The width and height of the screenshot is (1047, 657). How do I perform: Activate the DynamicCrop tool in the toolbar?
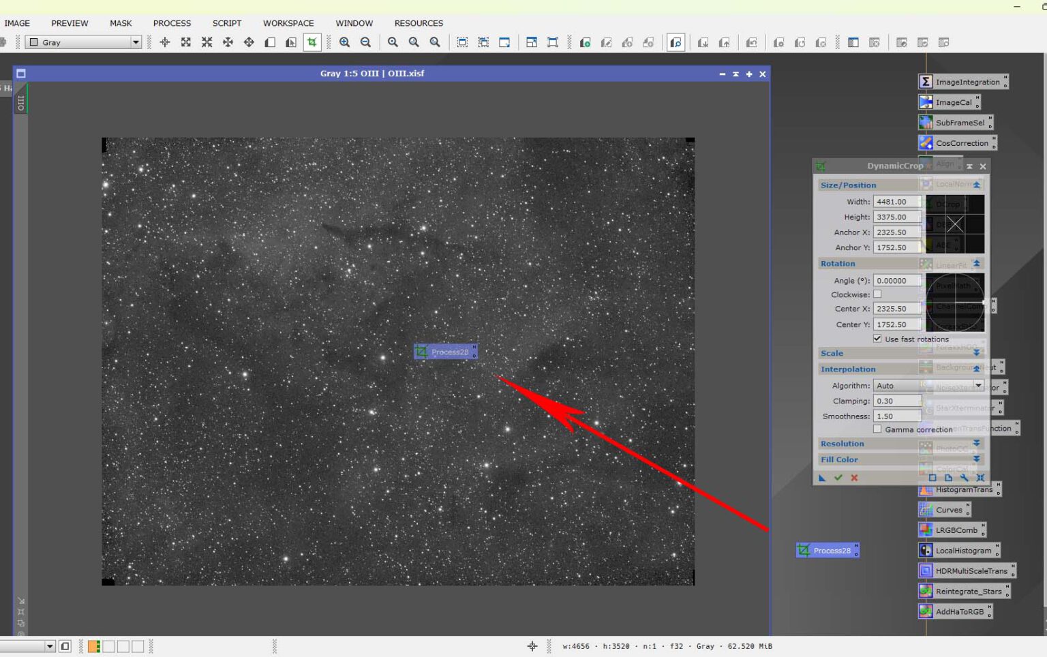[312, 42]
